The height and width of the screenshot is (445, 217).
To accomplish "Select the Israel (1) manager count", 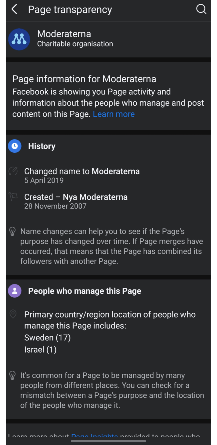I will pos(40,349).
